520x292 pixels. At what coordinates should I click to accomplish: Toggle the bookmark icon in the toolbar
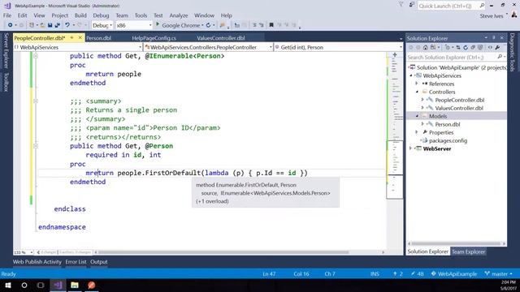pos(271,25)
